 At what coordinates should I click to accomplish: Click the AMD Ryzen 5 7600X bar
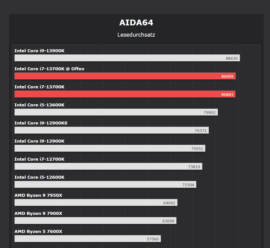coord(88,239)
